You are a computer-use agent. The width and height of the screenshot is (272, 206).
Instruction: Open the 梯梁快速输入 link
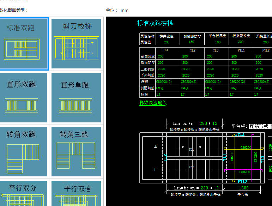coord(153,103)
